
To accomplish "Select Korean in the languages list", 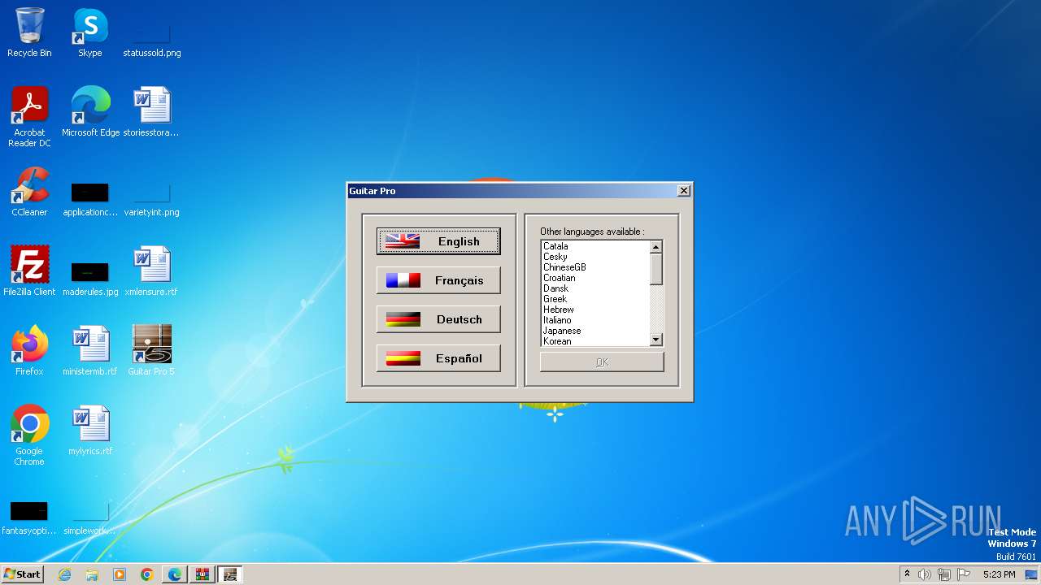I will 596,341.
